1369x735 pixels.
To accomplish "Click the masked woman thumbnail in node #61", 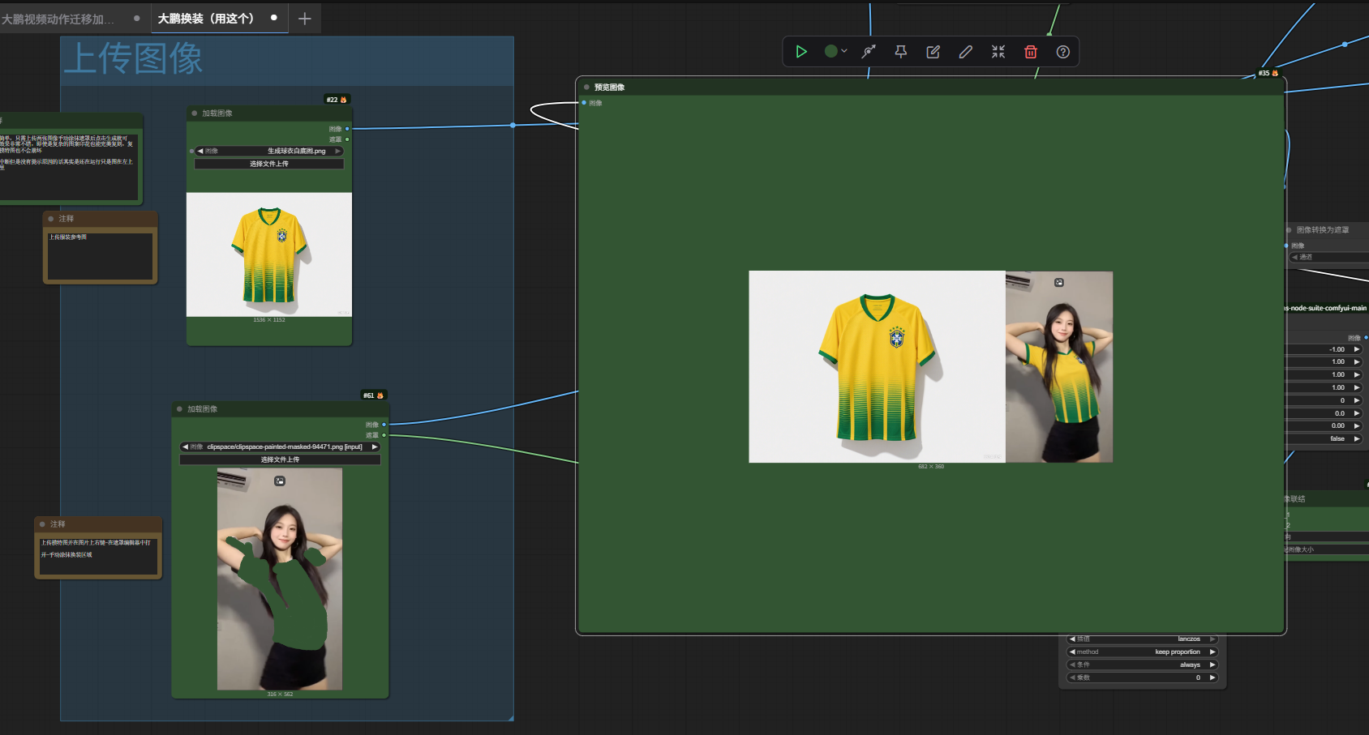I will pos(280,579).
